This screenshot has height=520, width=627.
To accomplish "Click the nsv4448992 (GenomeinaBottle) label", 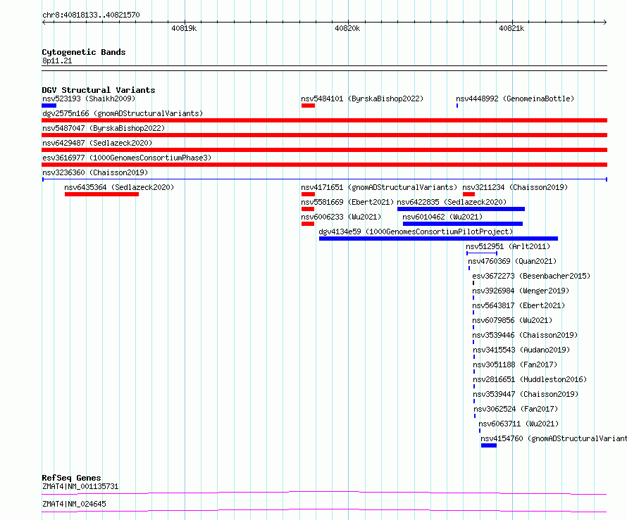I will tap(515, 99).
